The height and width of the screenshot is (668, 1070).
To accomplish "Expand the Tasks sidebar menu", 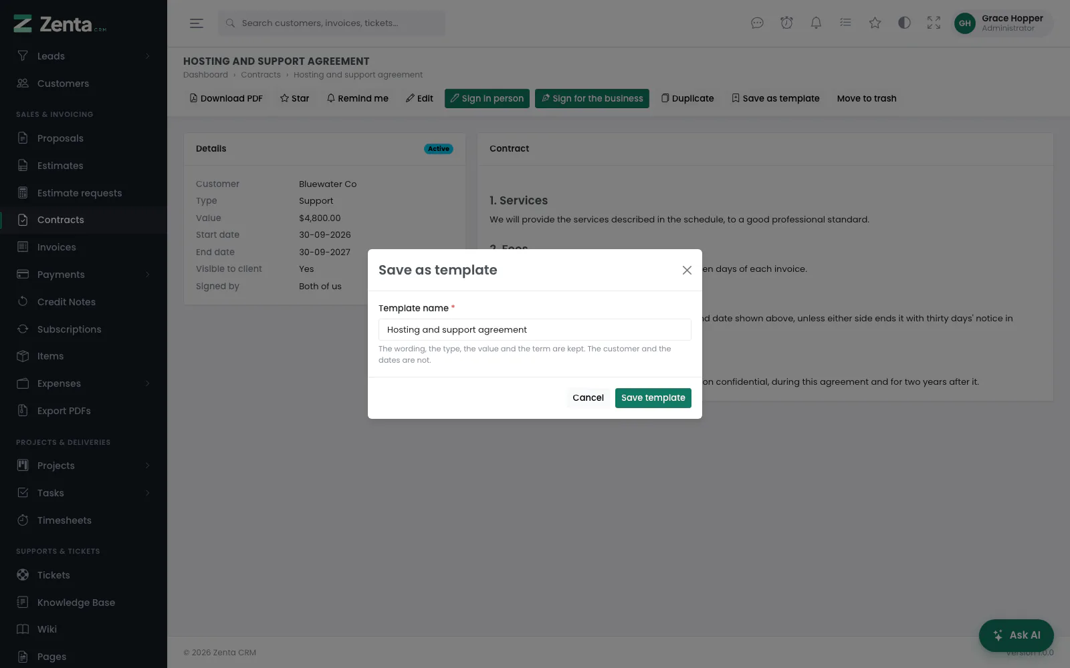I will pos(84,493).
